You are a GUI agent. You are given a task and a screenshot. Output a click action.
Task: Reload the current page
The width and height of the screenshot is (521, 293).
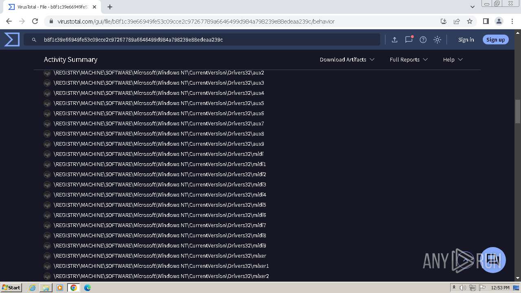coord(35,21)
